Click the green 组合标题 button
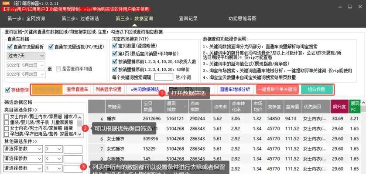 pyautogui.click(x=317, y=89)
